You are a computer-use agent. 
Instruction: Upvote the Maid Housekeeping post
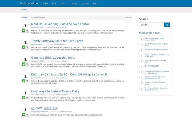click(24, 30)
